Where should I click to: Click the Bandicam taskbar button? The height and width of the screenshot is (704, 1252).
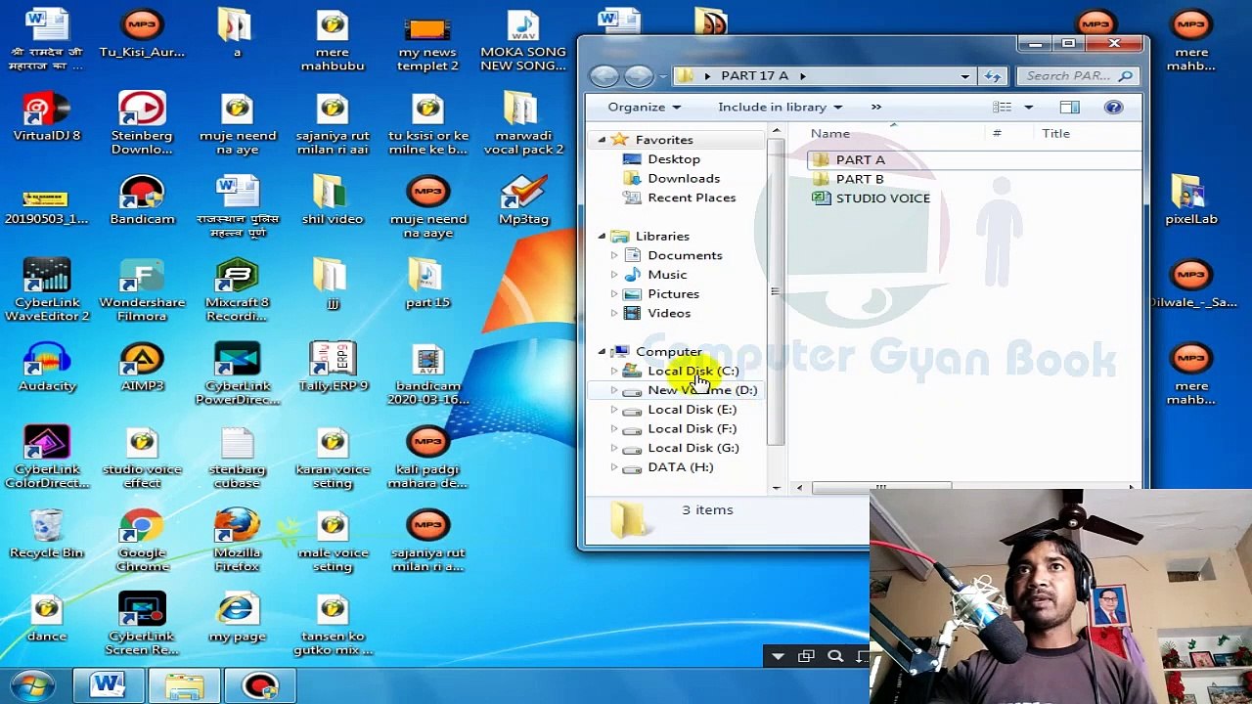click(x=259, y=685)
